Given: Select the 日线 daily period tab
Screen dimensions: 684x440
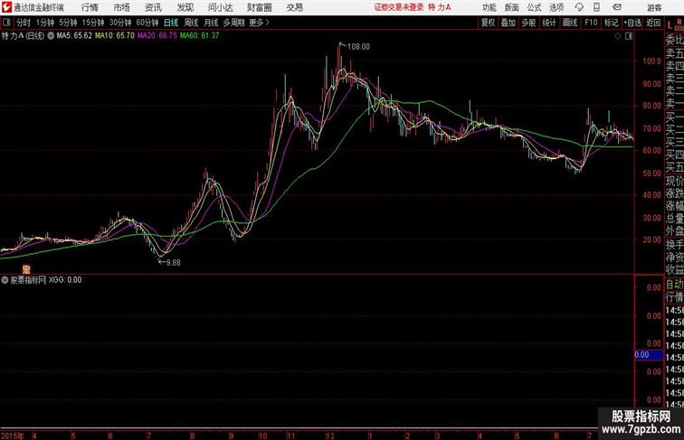Looking at the screenshot, I should (x=171, y=23).
